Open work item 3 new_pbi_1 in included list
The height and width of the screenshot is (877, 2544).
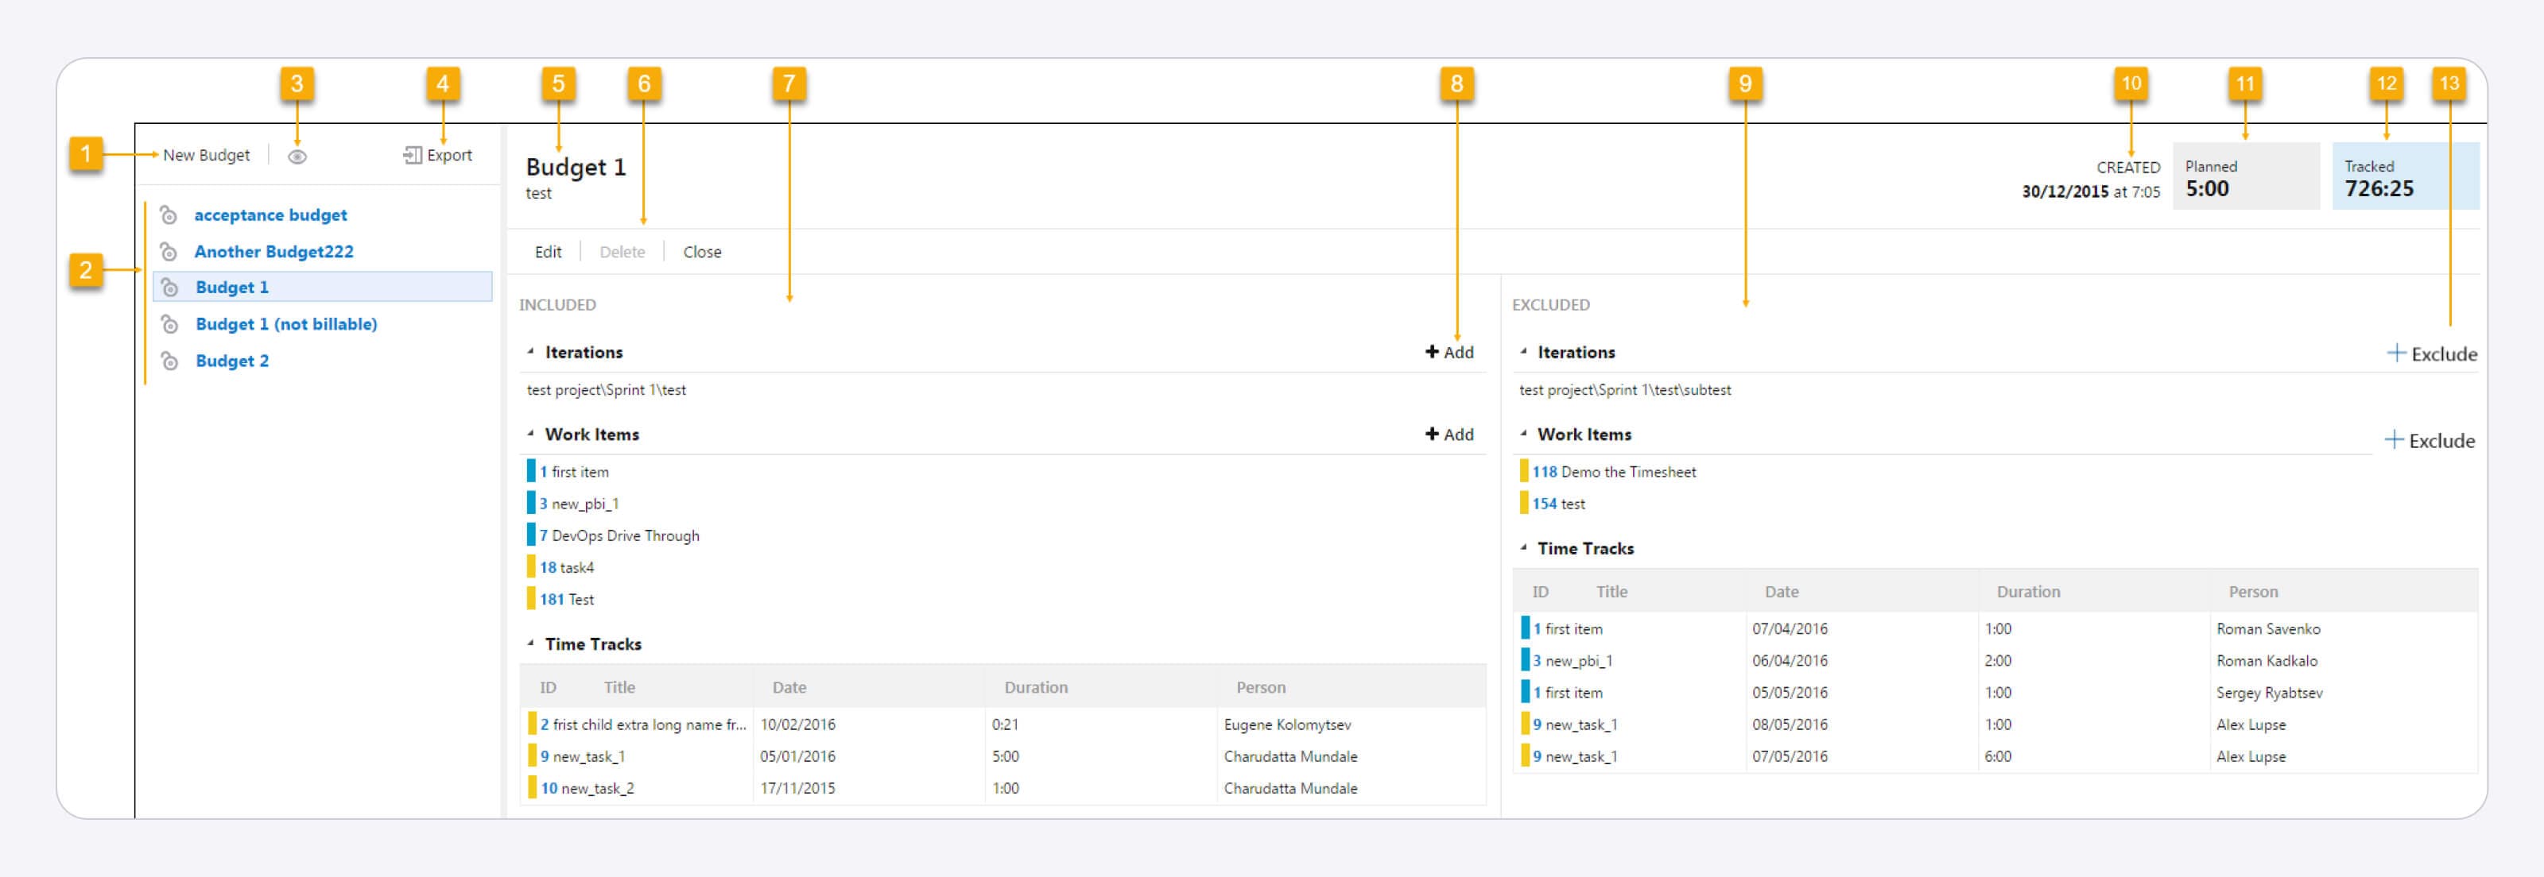(x=579, y=503)
